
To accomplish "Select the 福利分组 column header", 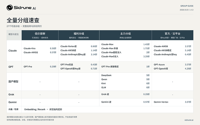I will (x=79, y=35).
